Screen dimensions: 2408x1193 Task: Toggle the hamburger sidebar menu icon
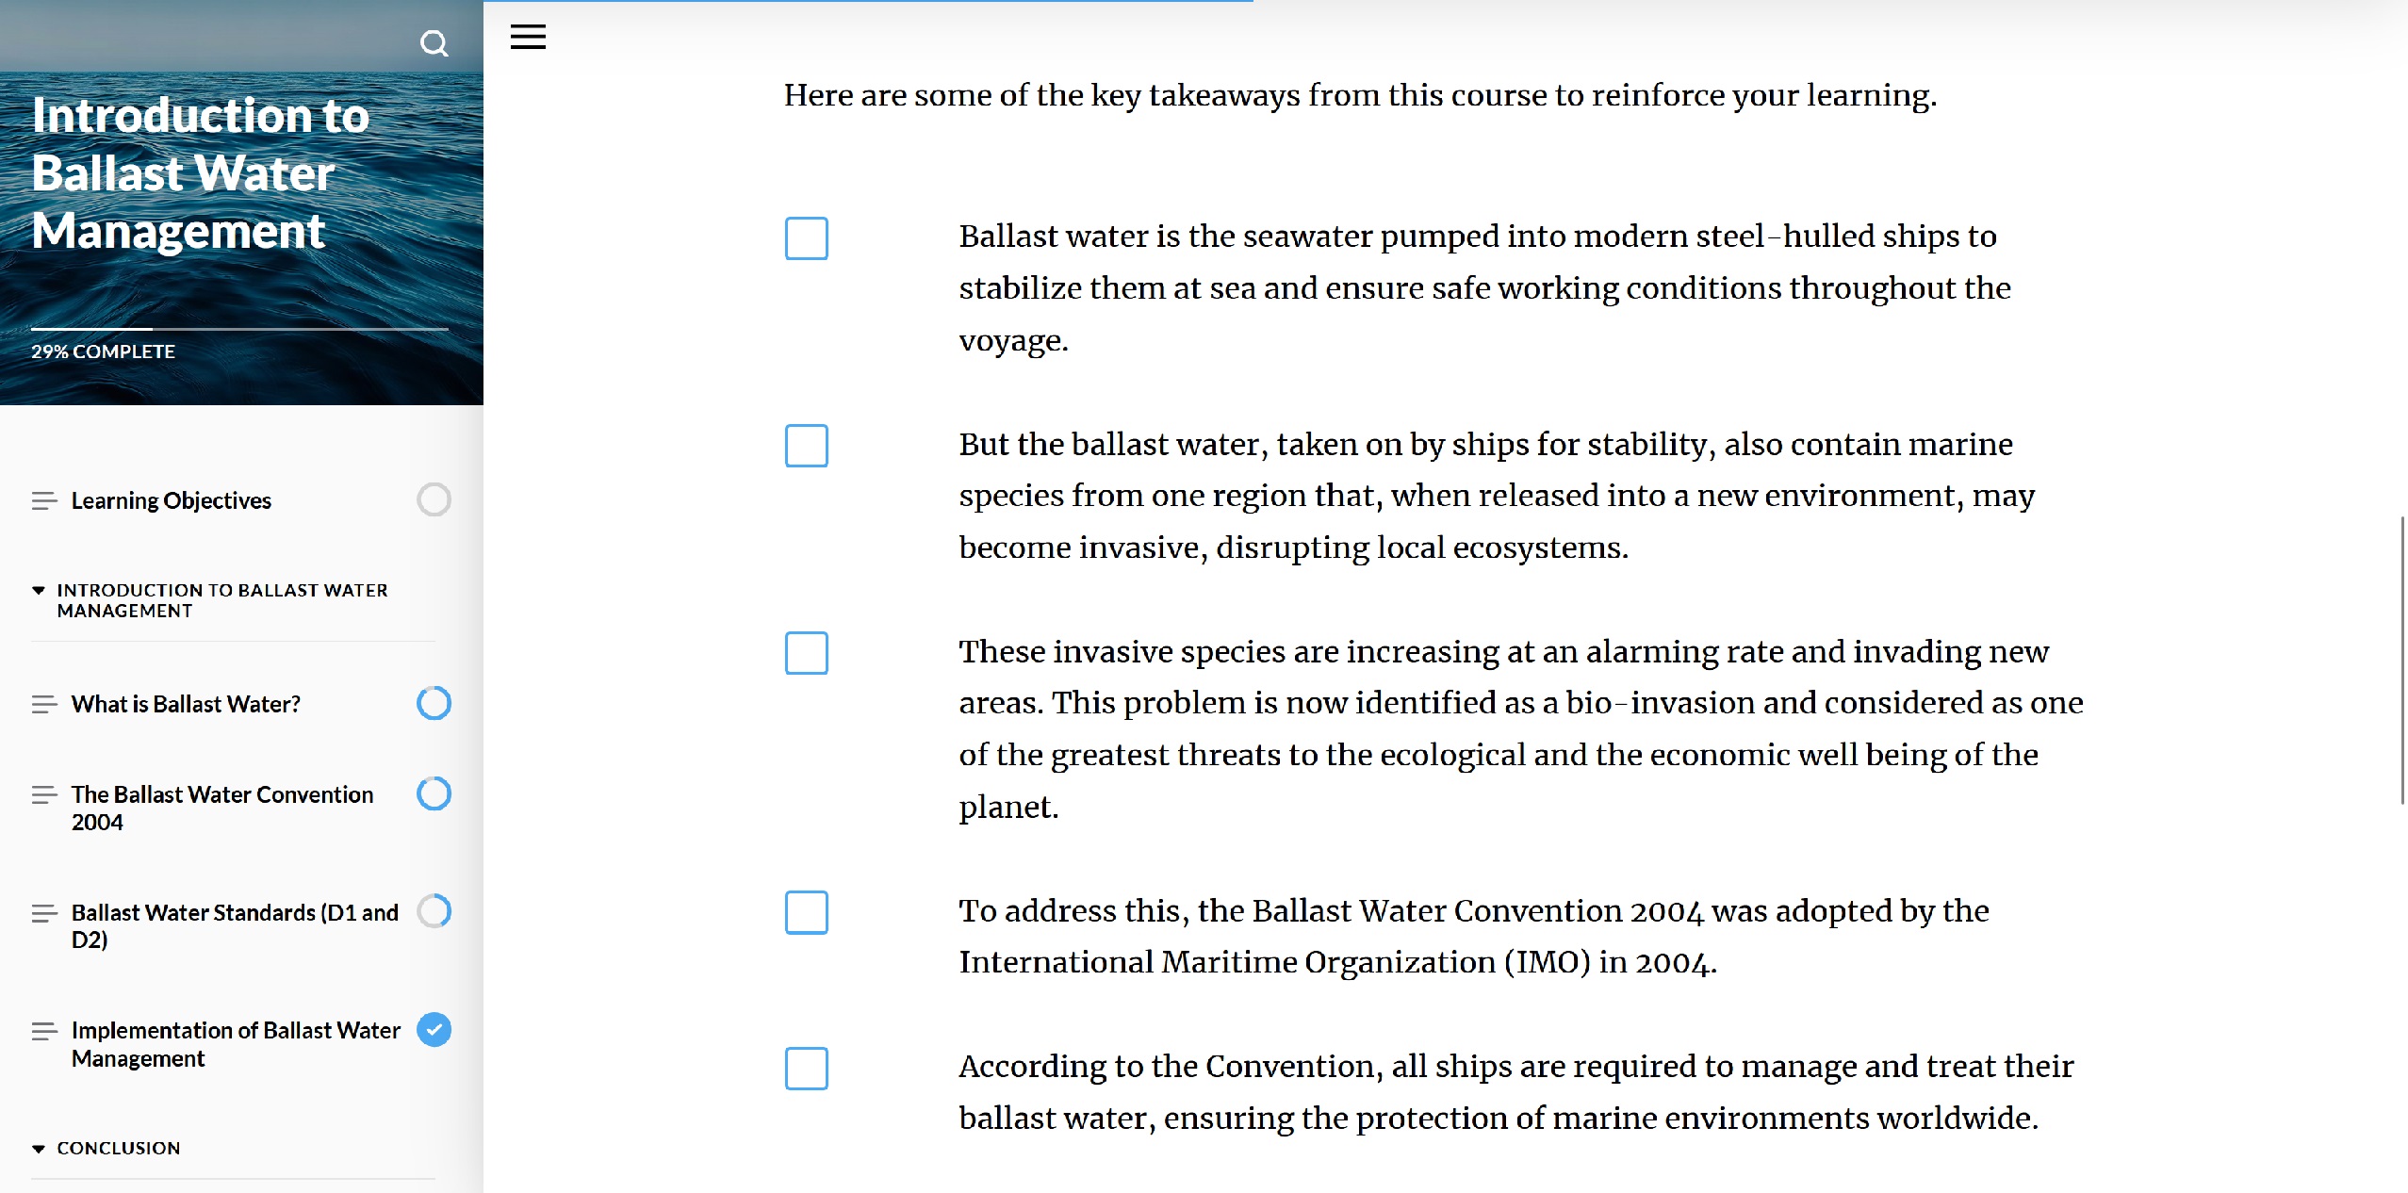(x=528, y=37)
